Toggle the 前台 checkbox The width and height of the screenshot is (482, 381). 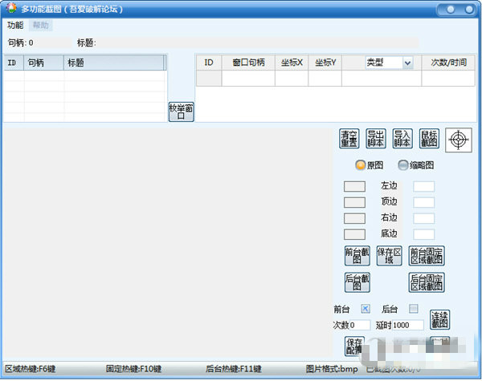366,309
